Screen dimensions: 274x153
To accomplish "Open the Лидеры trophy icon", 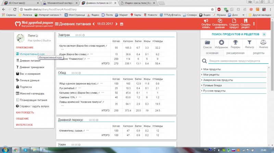I will click(x=235, y=43).
